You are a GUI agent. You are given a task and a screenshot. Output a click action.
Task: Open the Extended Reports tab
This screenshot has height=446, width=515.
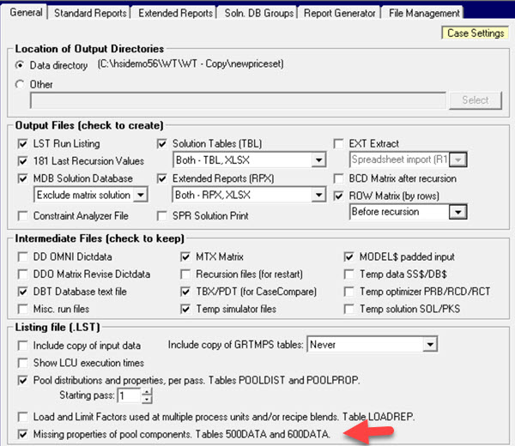(x=174, y=13)
